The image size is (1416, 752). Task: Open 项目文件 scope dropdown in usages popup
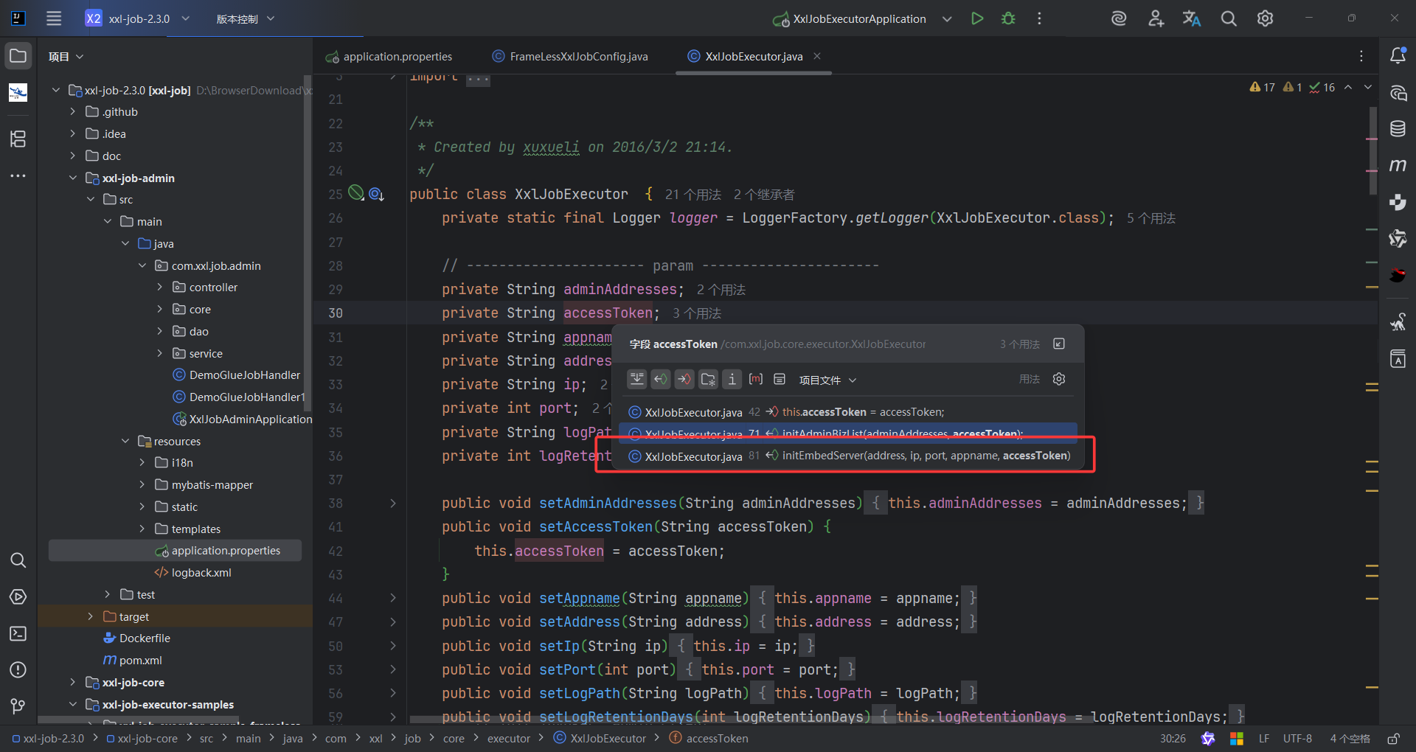click(828, 380)
